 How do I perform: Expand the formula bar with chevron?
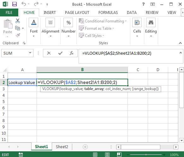click(x=181, y=53)
